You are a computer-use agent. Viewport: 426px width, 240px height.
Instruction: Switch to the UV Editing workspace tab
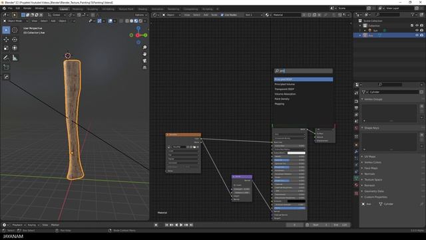(108, 9)
